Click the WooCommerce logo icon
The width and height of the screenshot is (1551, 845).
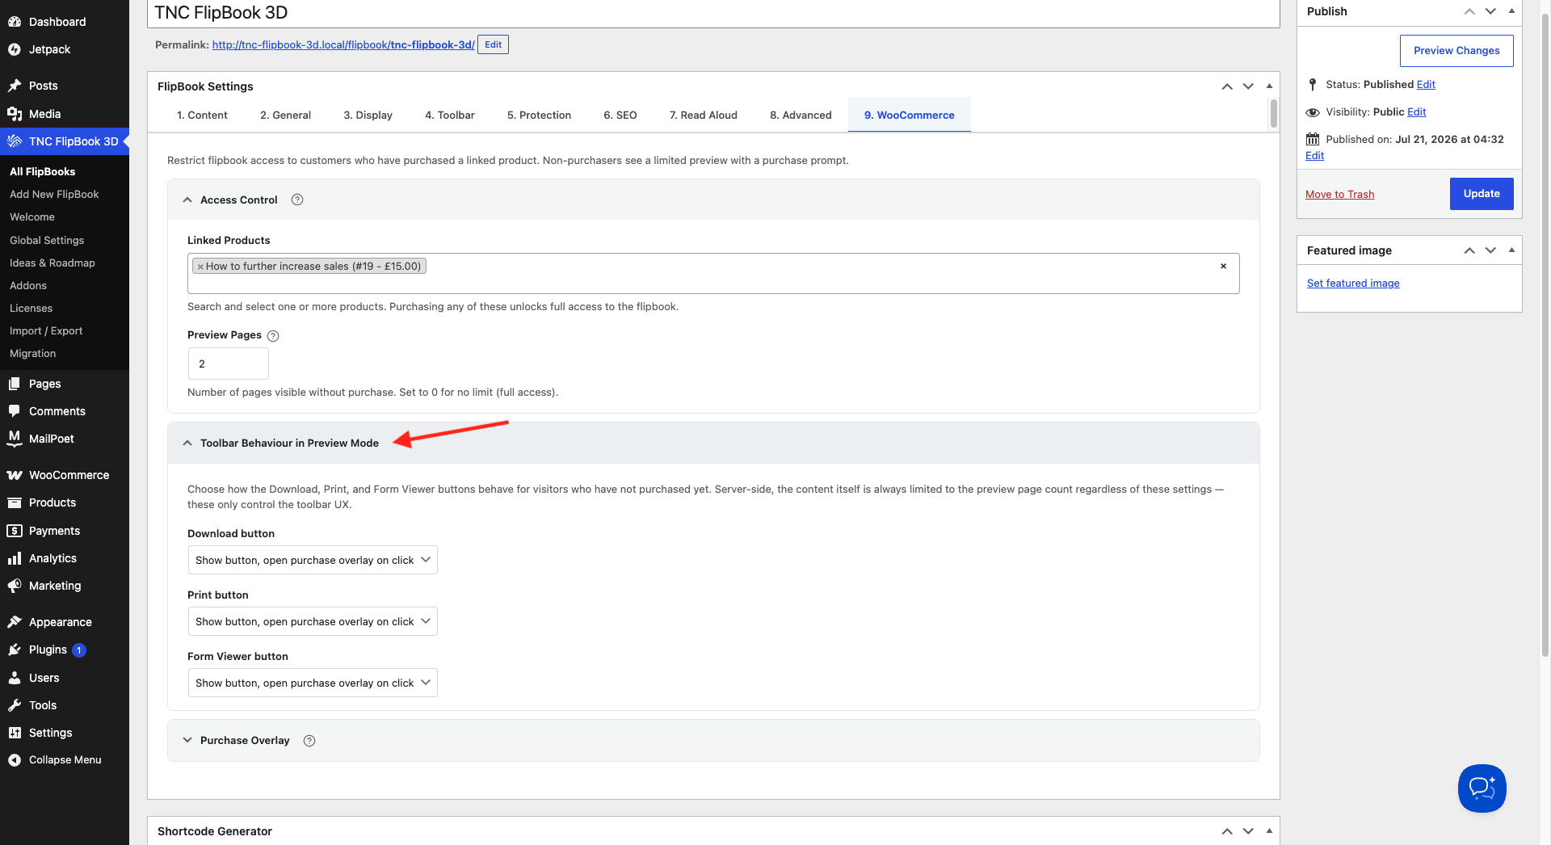tap(15, 475)
